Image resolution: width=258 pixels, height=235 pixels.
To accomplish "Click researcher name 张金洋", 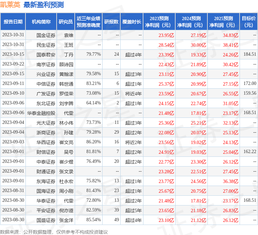I will (x=66, y=220).
